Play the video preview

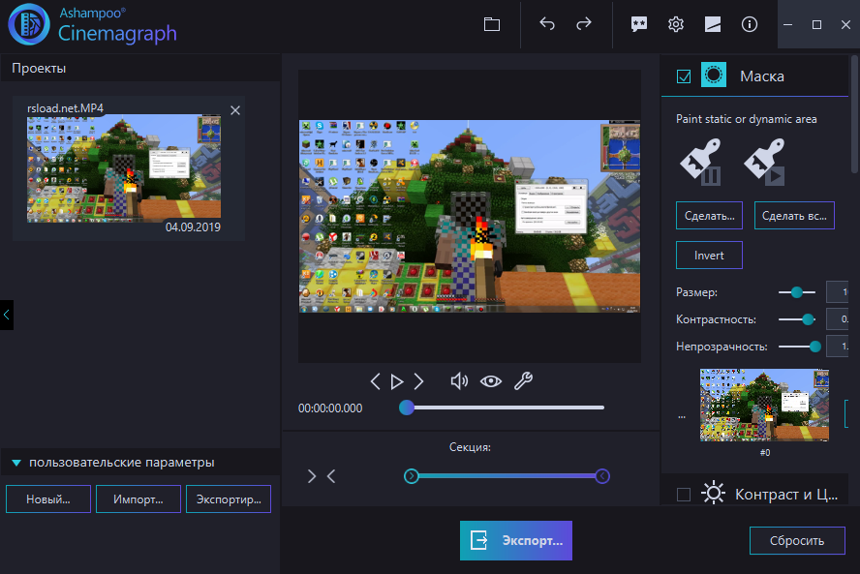(397, 381)
